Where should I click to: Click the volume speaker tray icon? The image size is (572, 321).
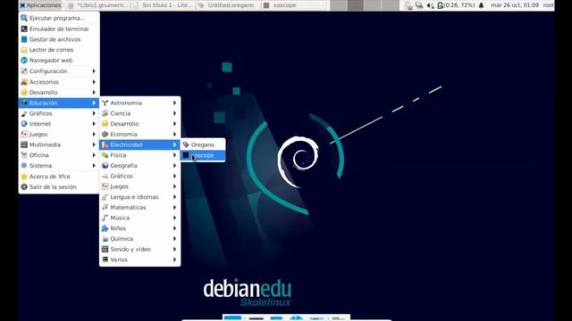pyautogui.click(x=430, y=5)
